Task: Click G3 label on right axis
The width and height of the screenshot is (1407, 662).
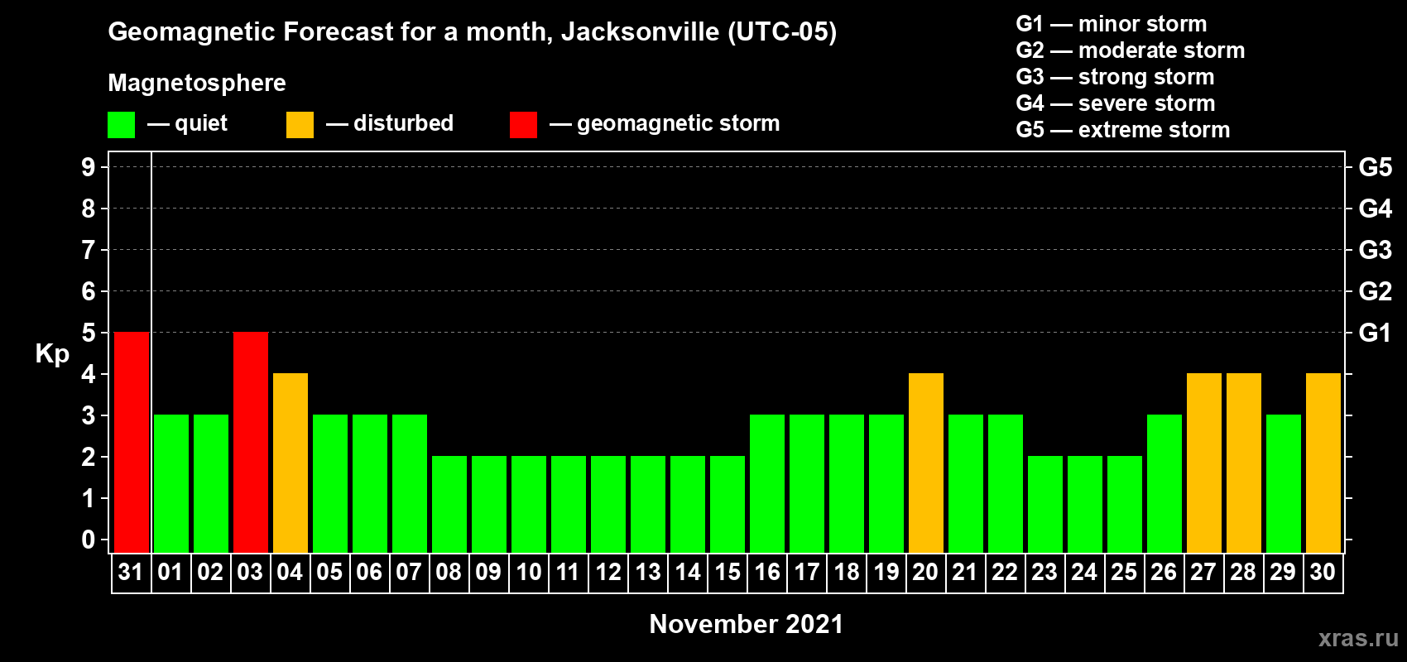Action: 1375,250
